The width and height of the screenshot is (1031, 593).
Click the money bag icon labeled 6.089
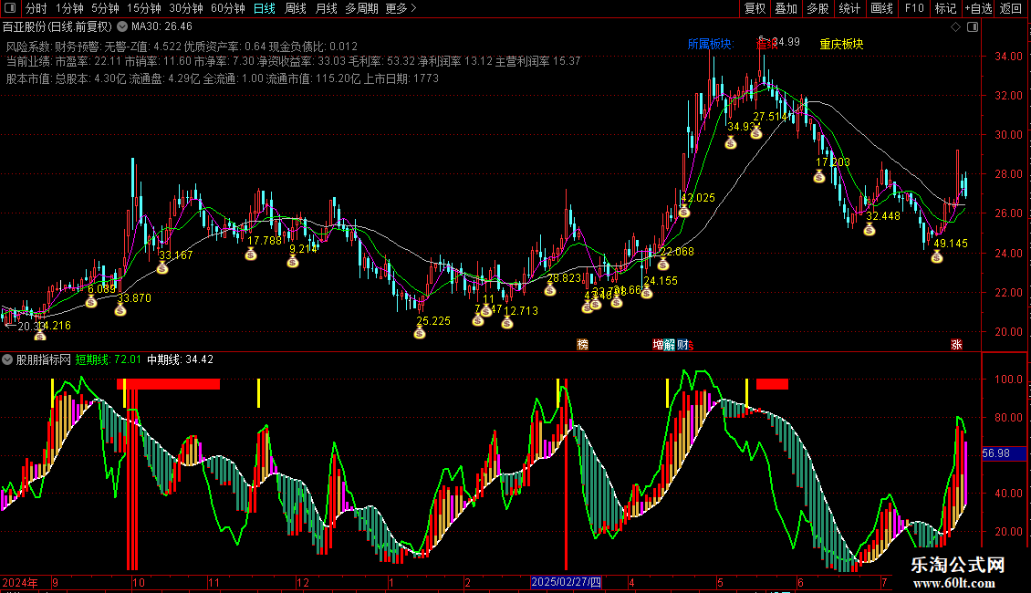coord(91,302)
